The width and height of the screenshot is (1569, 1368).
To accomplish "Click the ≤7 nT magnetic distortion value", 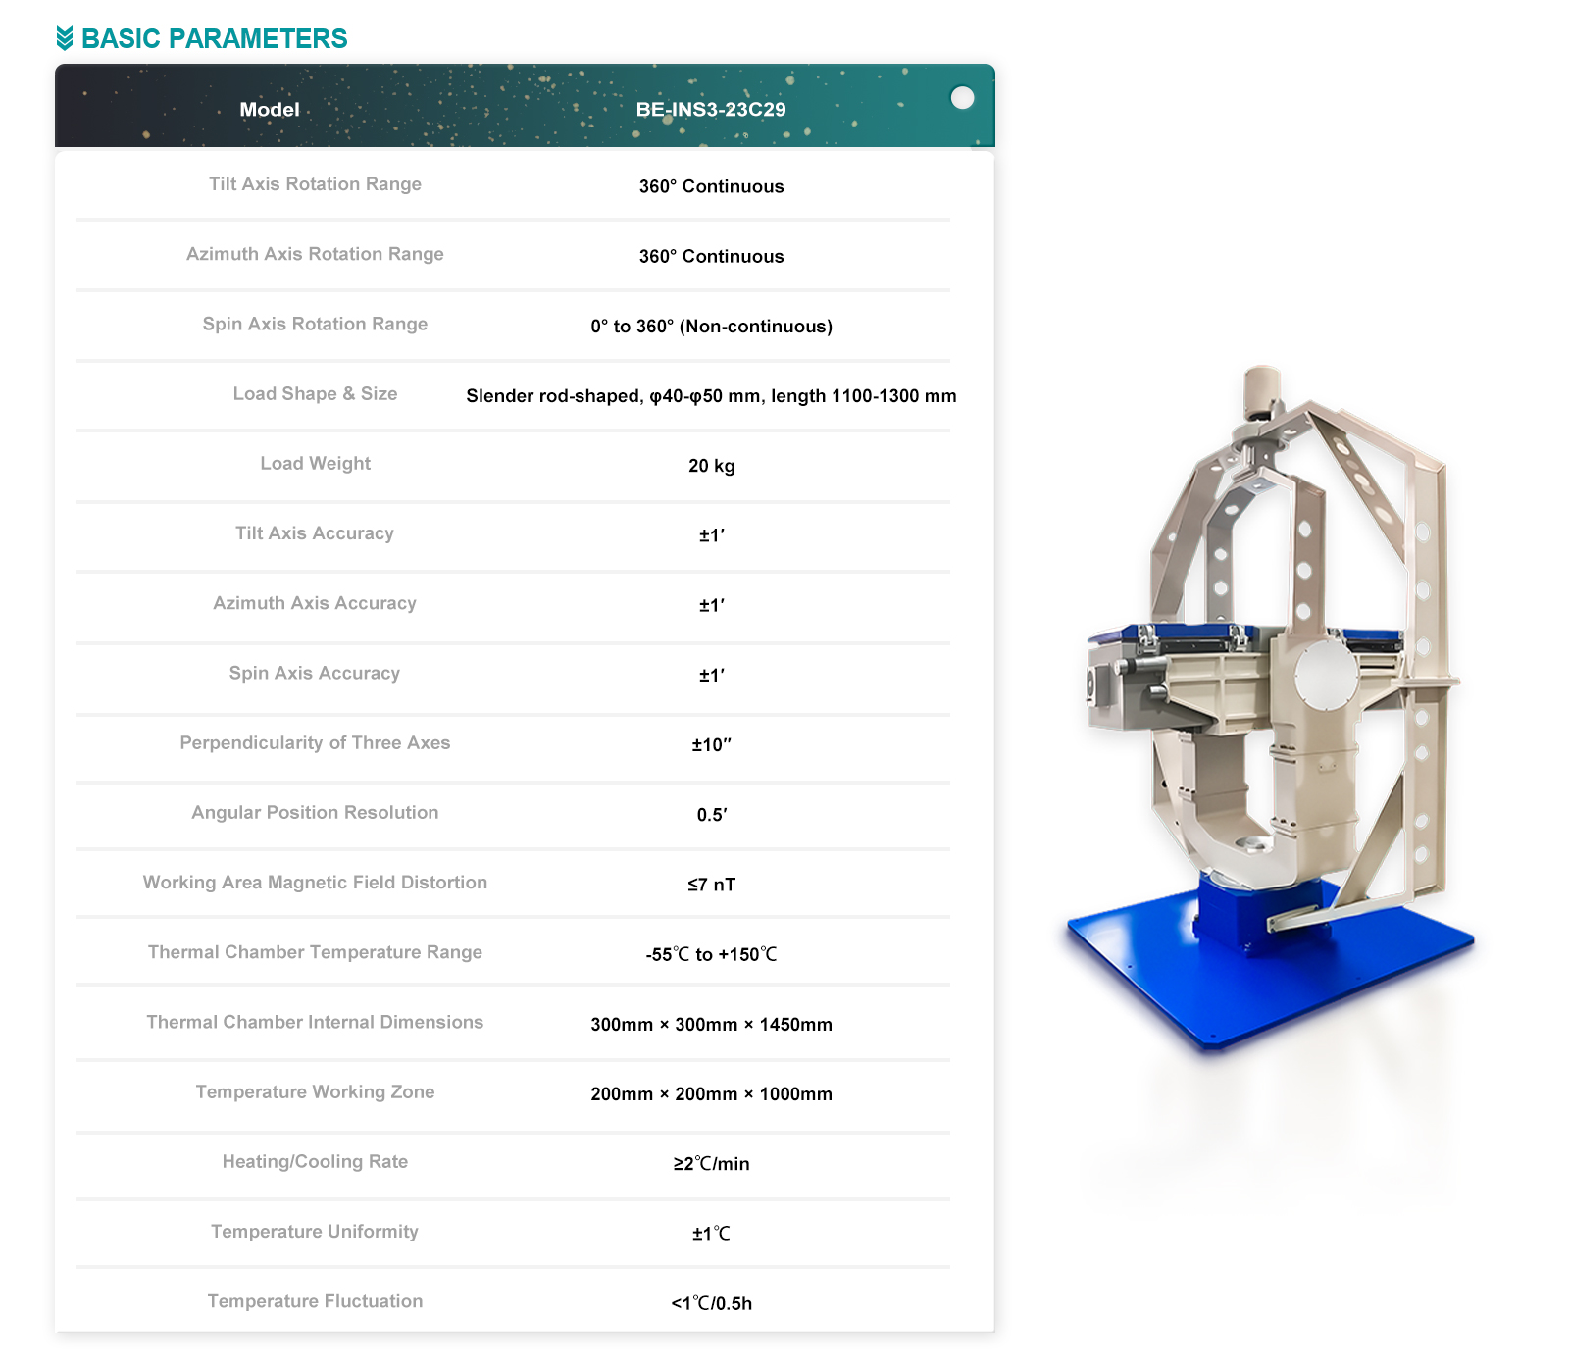I will [711, 885].
